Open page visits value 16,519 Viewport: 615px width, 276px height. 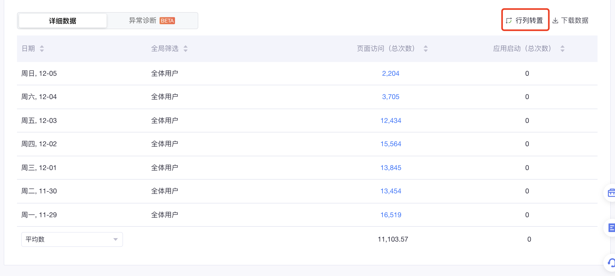(391, 215)
